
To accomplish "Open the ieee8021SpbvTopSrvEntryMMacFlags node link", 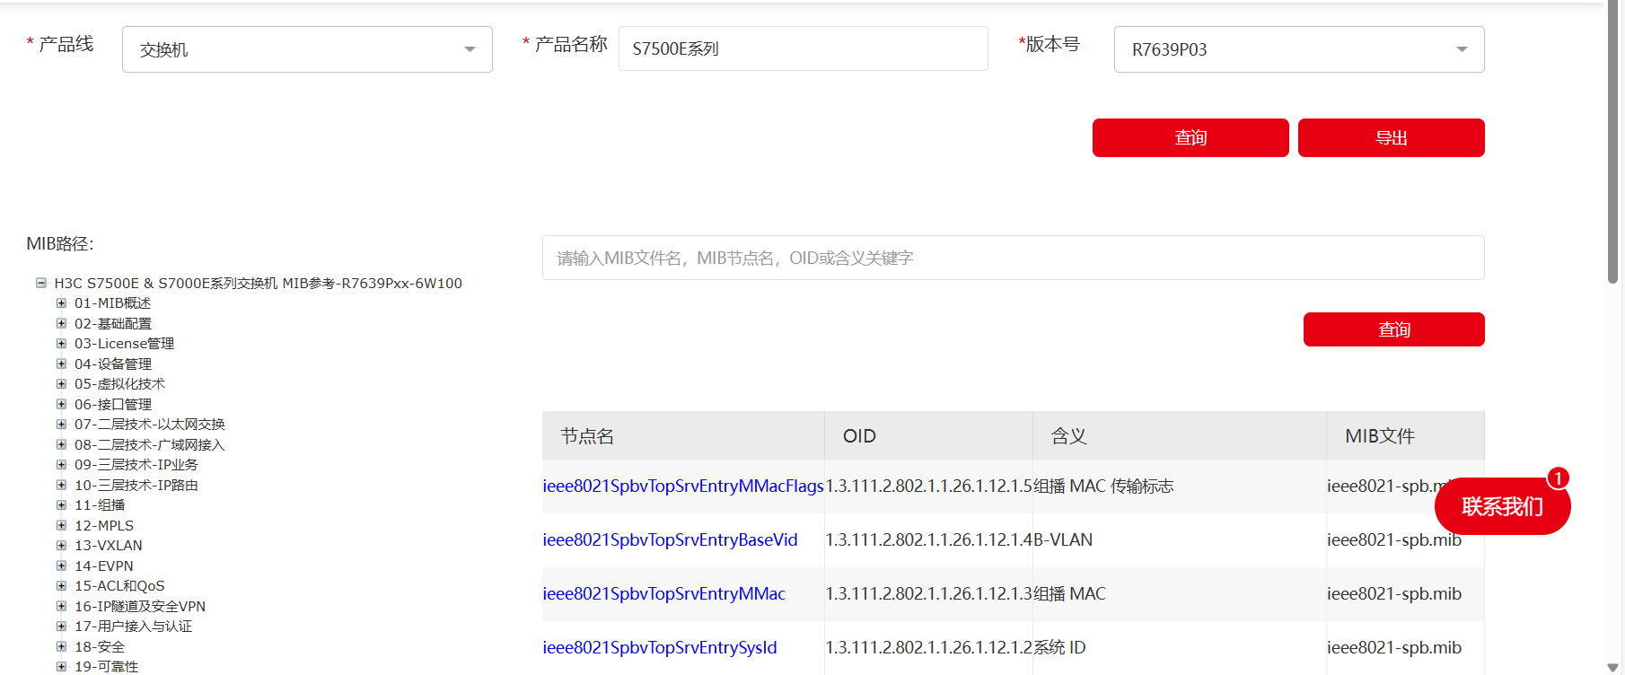I will [x=683, y=486].
